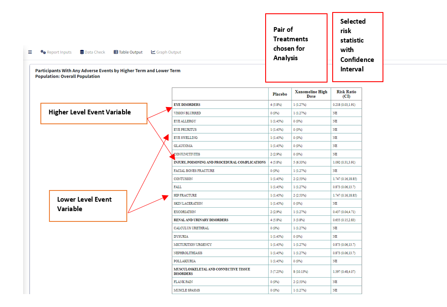Image resolution: width=447 pixels, height=307 pixels.
Task: Click the 5 (6.33%) Xanomeline cell
Action: 300,163
